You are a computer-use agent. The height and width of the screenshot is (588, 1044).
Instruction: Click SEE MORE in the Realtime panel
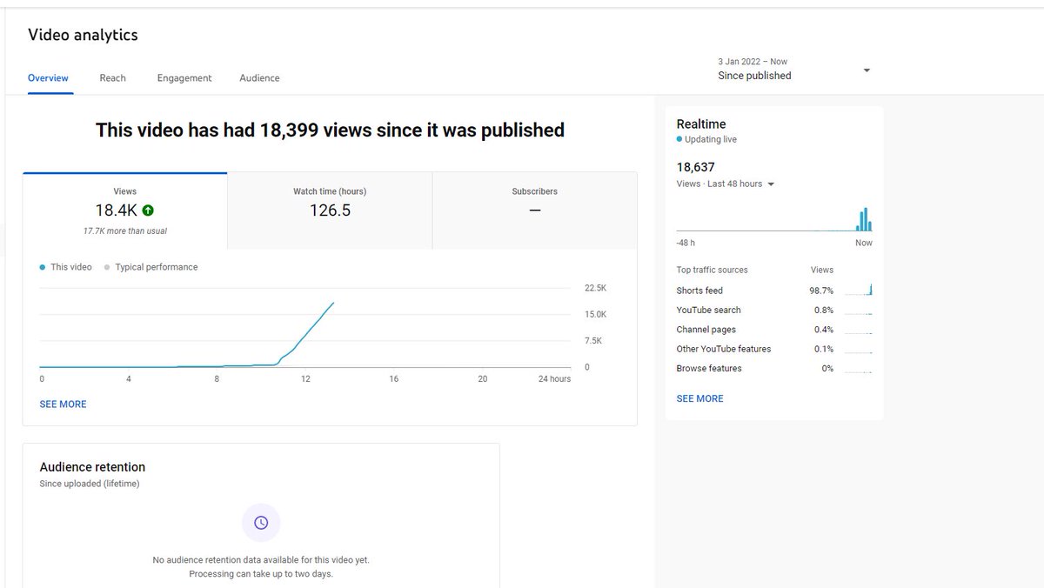pos(699,398)
